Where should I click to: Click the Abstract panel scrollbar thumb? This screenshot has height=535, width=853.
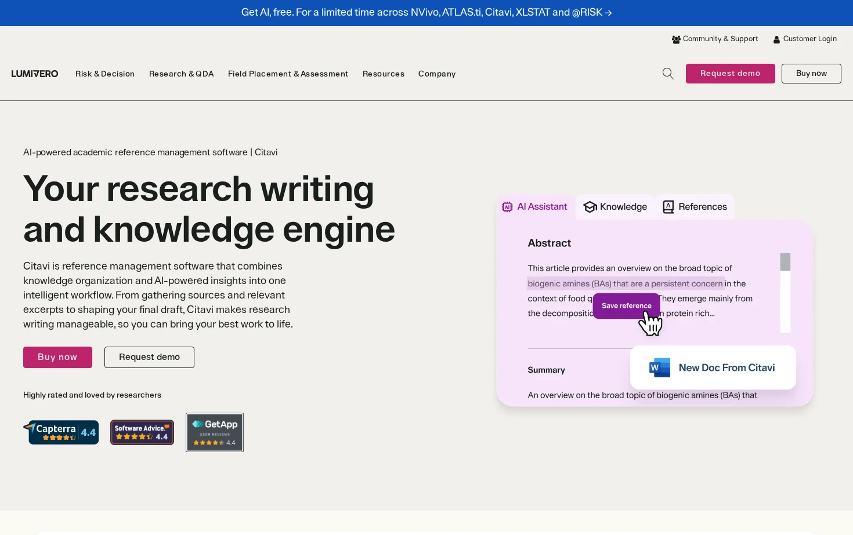(x=785, y=262)
